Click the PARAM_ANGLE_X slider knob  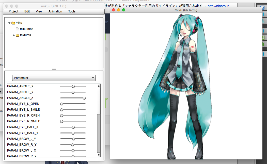tap(73, 86)
